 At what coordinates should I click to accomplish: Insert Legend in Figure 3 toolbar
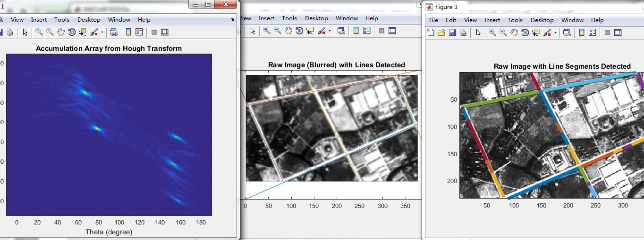pos(593,33)
